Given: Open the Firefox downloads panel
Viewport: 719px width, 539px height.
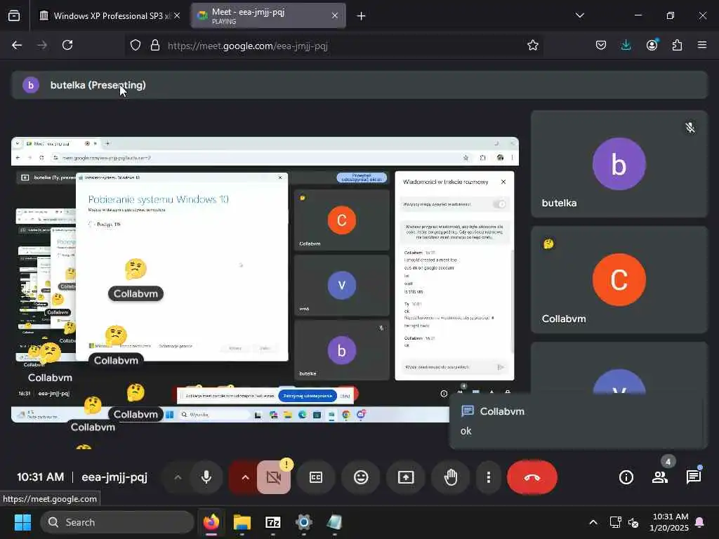Looking at the screenshot, I should coord(626,45).
